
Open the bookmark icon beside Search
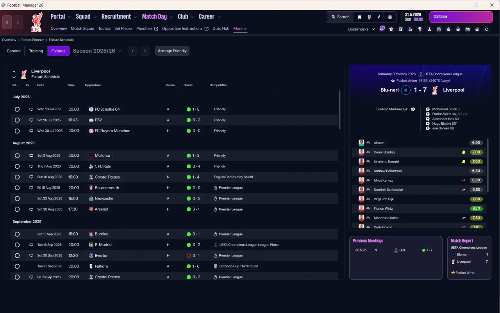tap(360, 17)
